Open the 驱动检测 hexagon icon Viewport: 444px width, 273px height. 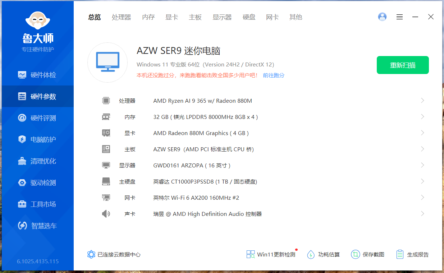22,182
